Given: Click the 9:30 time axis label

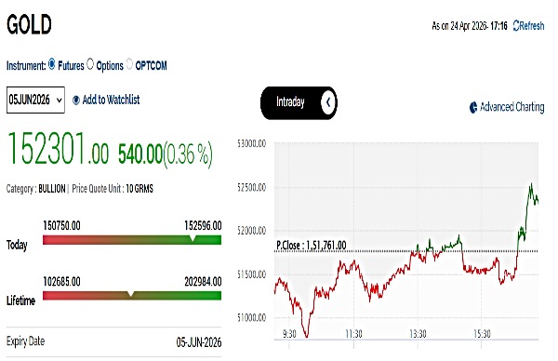Looking at the screenshot, I should coord(289,334).
